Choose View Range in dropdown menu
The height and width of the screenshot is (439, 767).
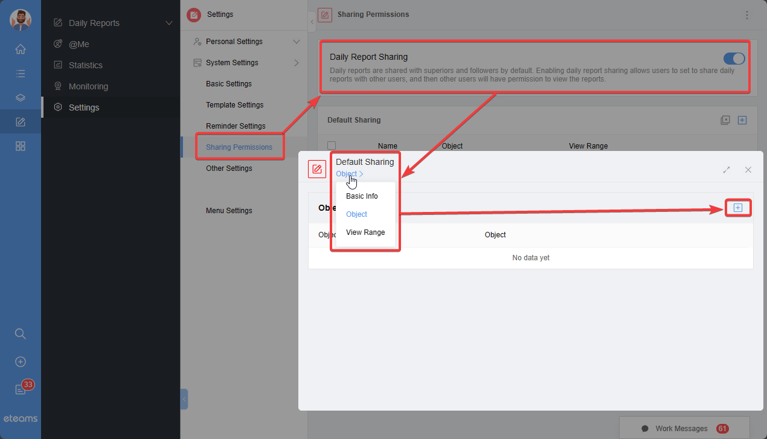pyautogui.click(x=365, y=232)
